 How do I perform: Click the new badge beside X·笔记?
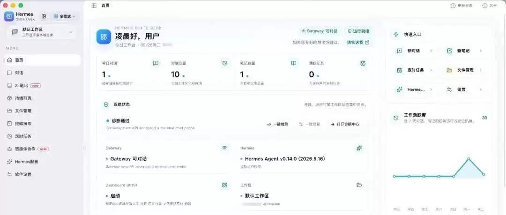click(x=35, y=86)
